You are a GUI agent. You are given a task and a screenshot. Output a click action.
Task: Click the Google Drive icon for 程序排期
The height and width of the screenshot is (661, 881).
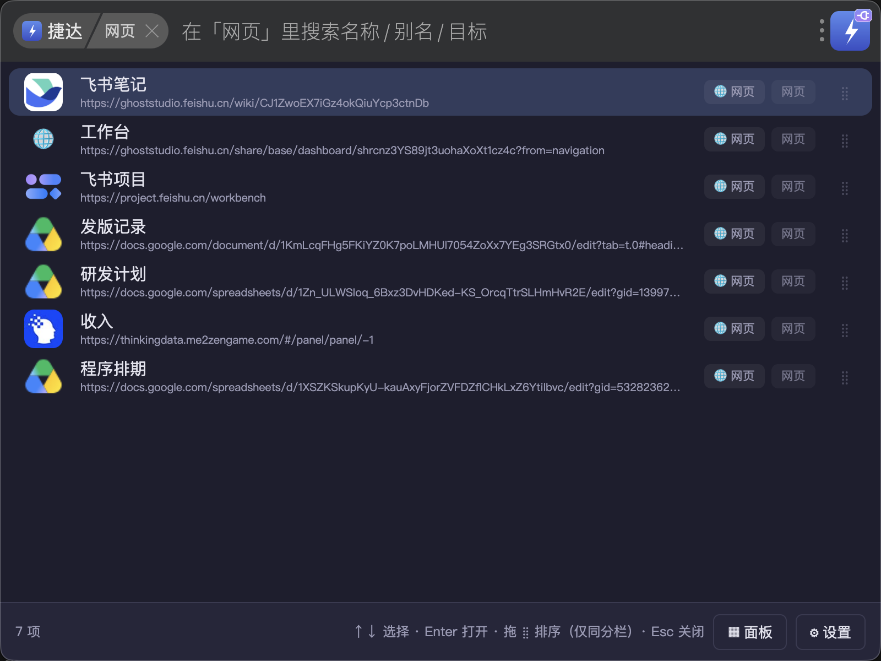point(43,376)
